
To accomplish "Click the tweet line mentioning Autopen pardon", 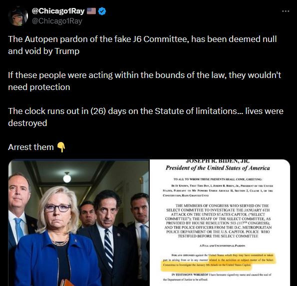I will pos(142,45).
